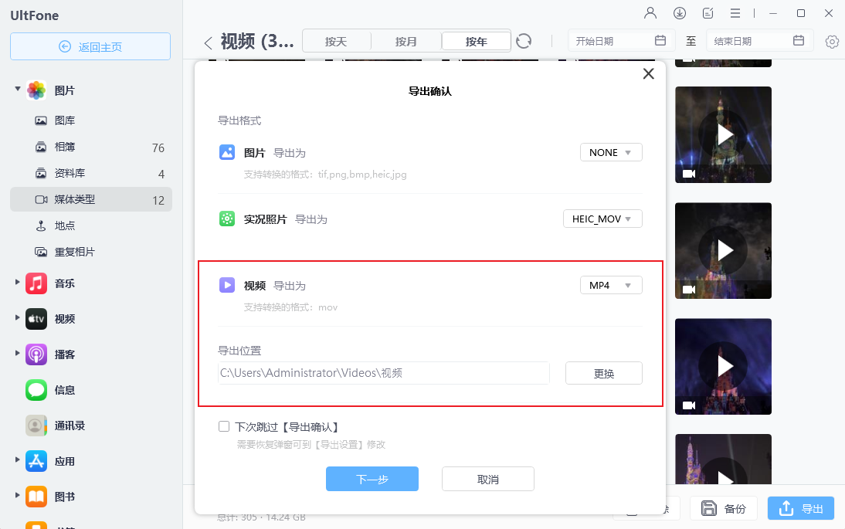845x529 pixels.
Task: Open the HEIC_MOV live photo dropdown
Action: 602,219
